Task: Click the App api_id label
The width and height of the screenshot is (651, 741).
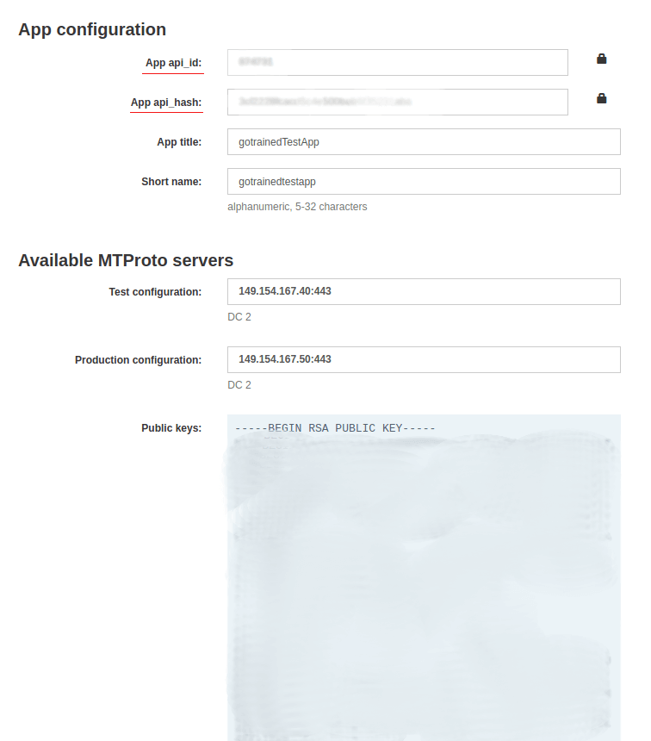Action: [173, 63]
